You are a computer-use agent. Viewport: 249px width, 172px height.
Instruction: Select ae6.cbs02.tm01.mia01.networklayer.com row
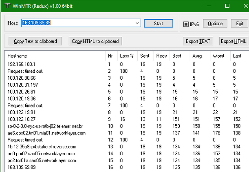[x=127, y=133]
